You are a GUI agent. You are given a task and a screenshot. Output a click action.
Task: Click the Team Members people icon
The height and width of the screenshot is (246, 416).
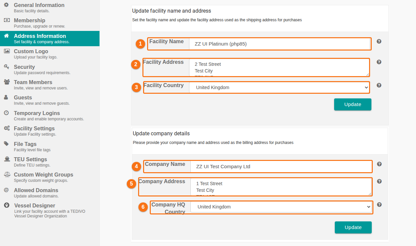tap(6, 82)
